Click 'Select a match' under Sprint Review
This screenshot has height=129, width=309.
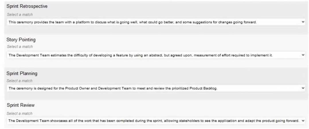tap(20, 113)
